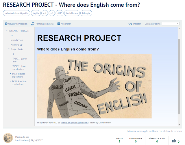Screen dimensions: 185x145
Task: Click the inglés tag
Action: coord(36,13)
